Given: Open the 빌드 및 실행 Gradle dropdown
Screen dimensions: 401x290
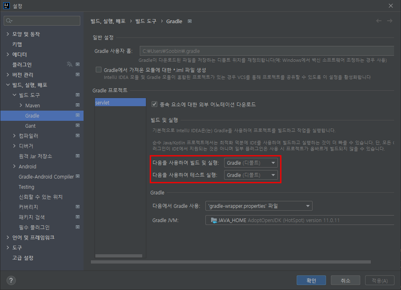Looking at the screenshot, I should 251,163.
